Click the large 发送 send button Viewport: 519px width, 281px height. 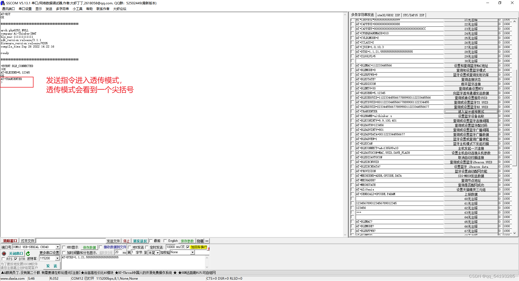point(52,266)
